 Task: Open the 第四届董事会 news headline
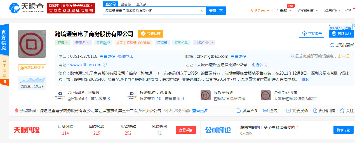(x=100, y=111)
